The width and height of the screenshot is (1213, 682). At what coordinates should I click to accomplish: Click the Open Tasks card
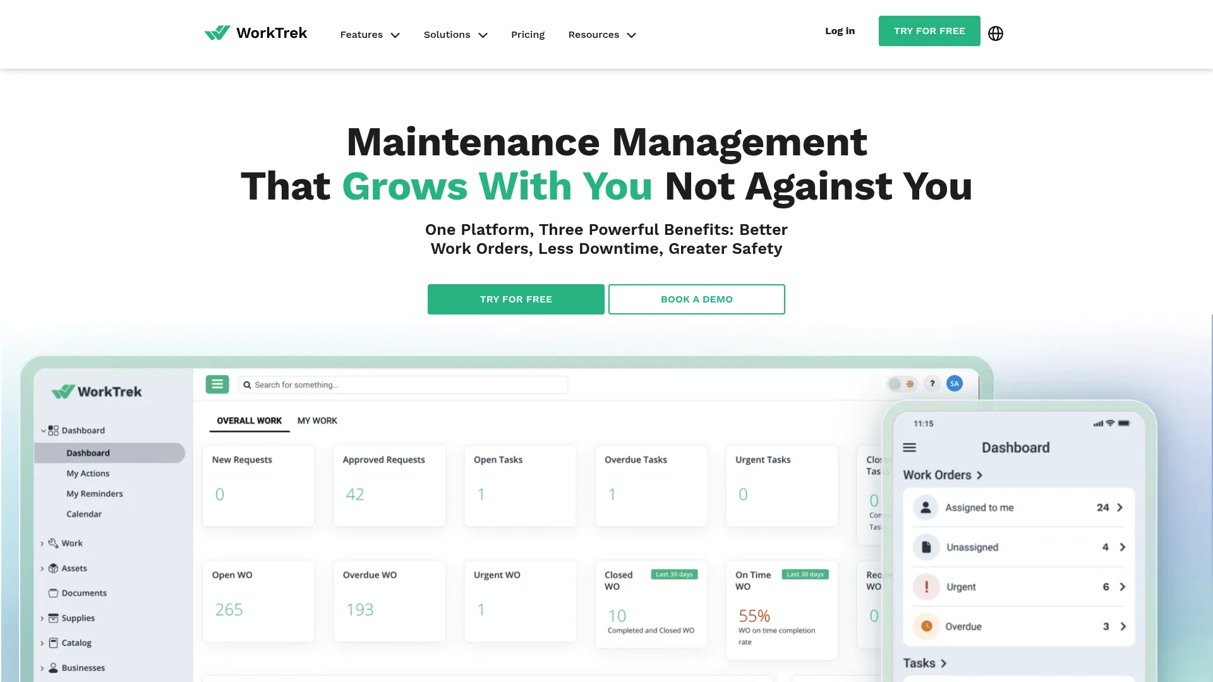coord(520,486)
